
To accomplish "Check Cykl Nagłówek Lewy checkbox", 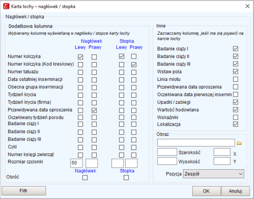I will point(80,147).
